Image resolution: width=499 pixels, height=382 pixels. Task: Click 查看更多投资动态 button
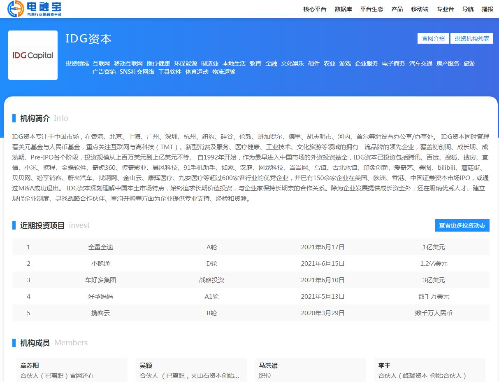(462, 225)
